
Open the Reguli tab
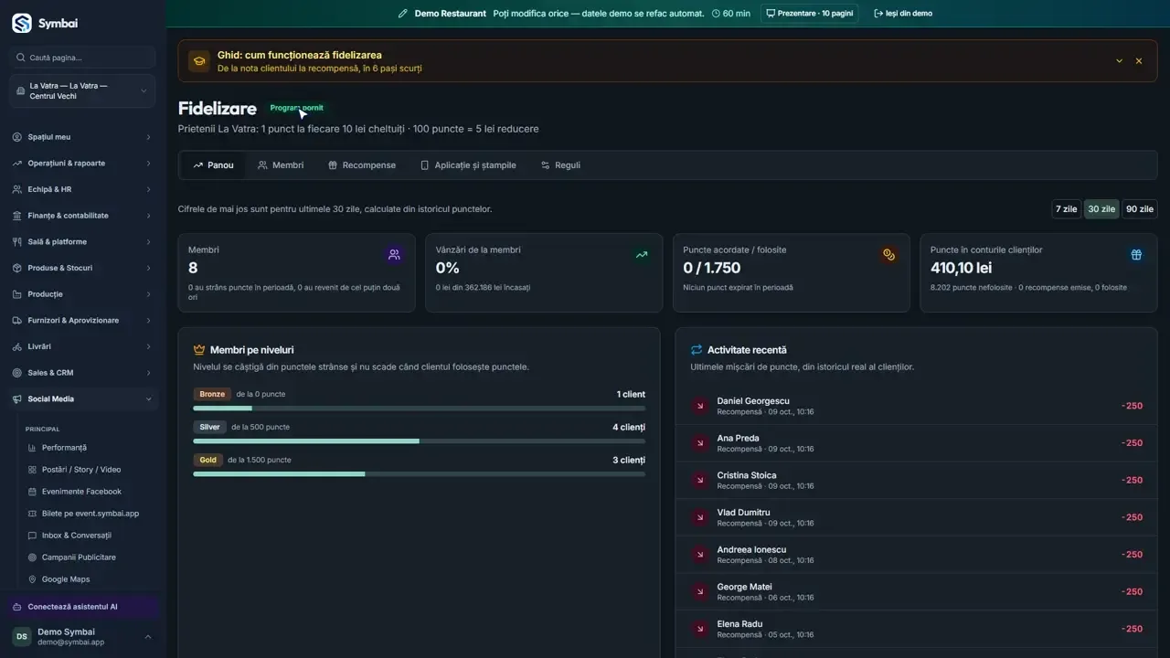(x=560, y=165)
